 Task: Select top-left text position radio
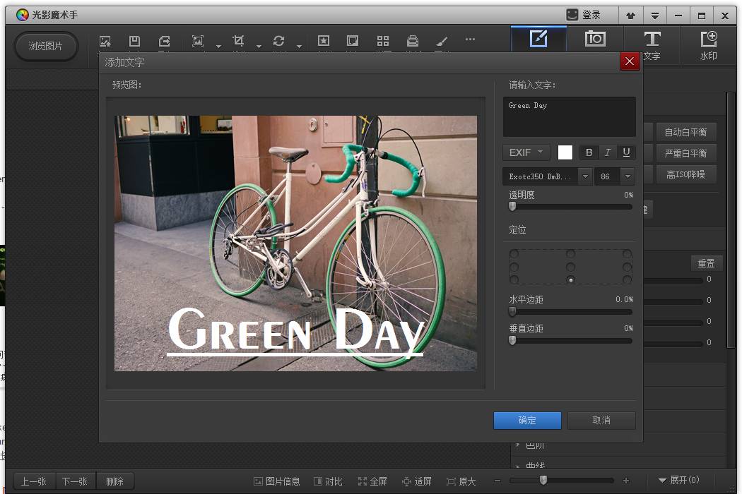[514, 254]
